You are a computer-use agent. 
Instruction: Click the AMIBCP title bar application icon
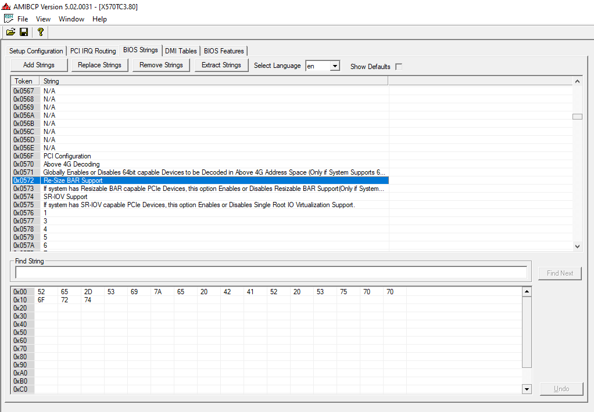6,6
